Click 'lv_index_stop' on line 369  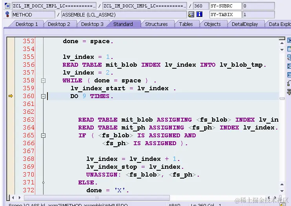pyautogui.click(x=111, y=167)
